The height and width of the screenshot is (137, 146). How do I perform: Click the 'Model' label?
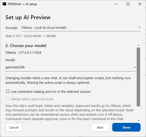tap(10, 60)
